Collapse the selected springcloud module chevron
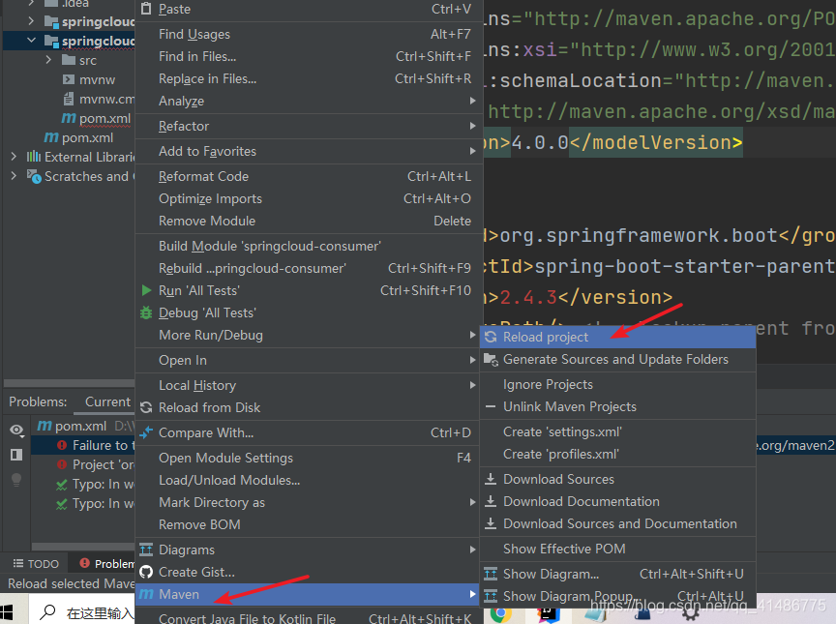The width and height of the screenshot is (836, 624). pyautogui.click(x=32, y=41)
